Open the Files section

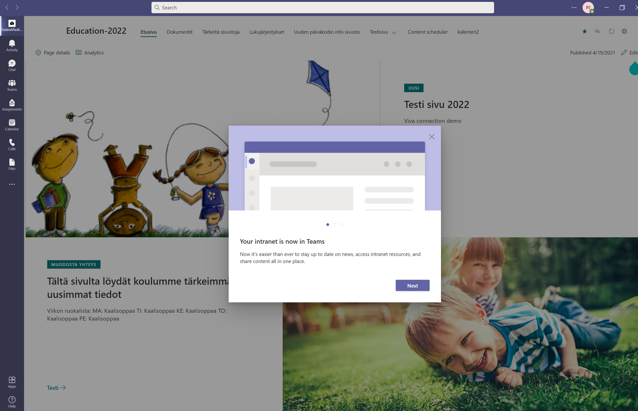[12, 164]
